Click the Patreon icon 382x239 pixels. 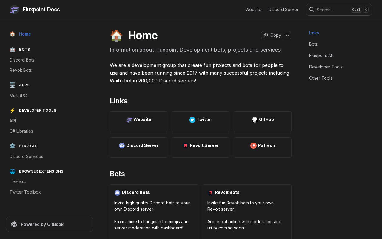(253, 146)
